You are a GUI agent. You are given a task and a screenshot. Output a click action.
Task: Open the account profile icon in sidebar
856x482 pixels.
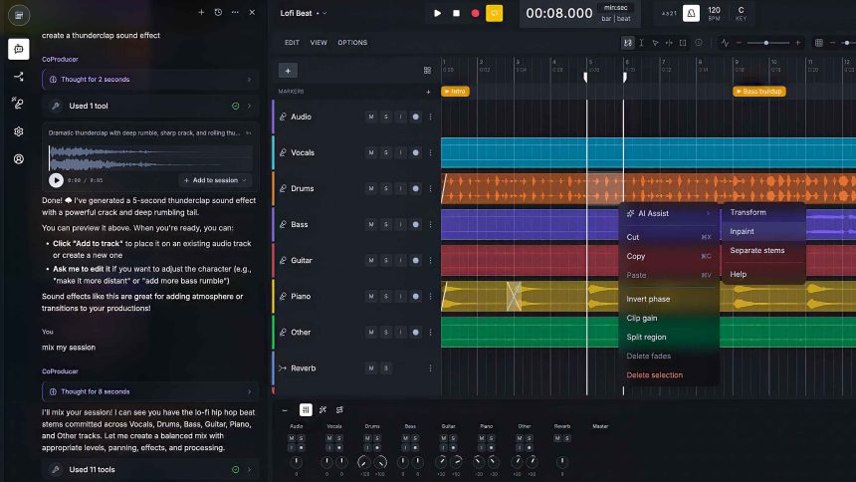tap(18, 159)
